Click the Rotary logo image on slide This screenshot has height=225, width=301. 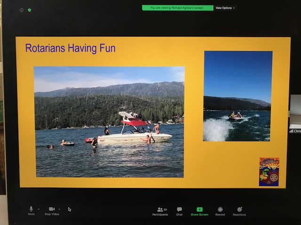click(269, 172)
